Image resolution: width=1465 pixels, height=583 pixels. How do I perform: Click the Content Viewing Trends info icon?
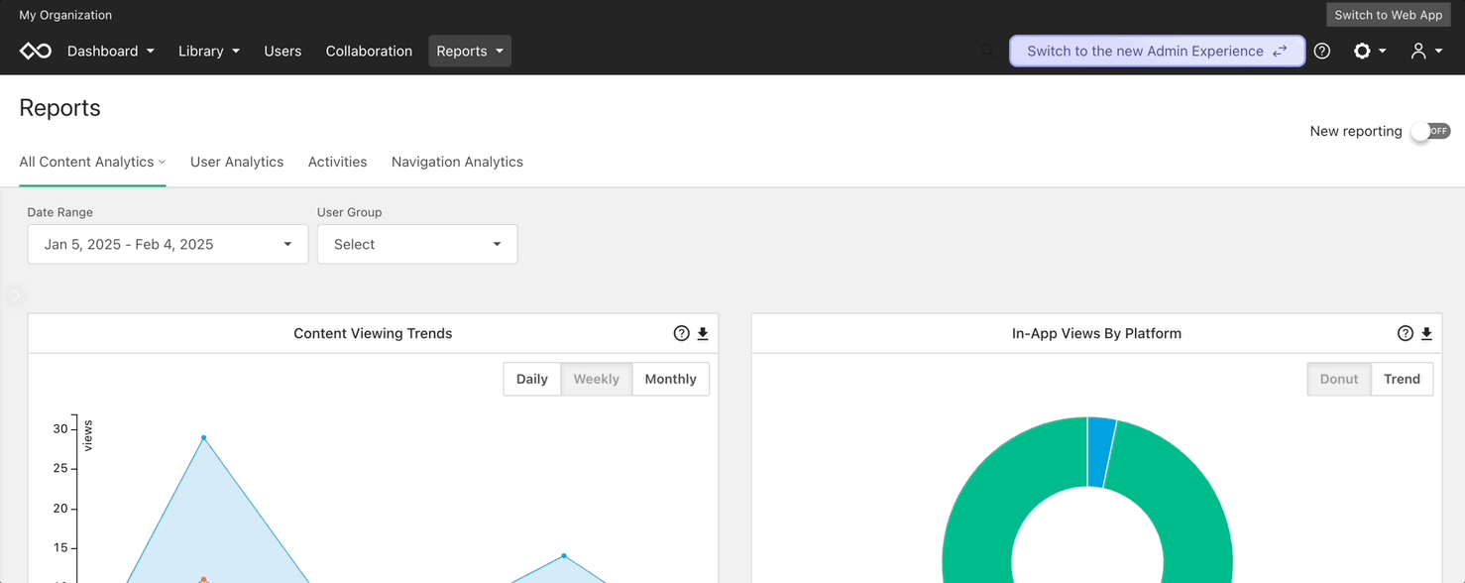[680, 333]
